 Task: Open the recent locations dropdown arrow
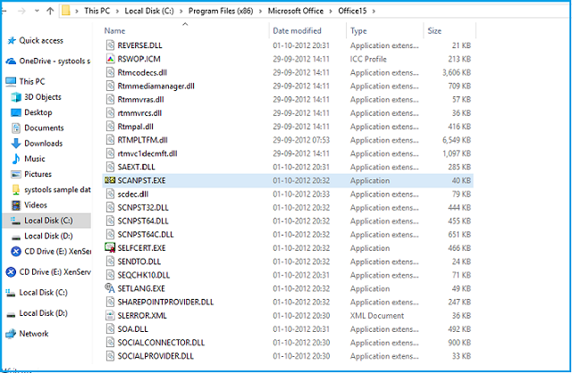(37, 11)
